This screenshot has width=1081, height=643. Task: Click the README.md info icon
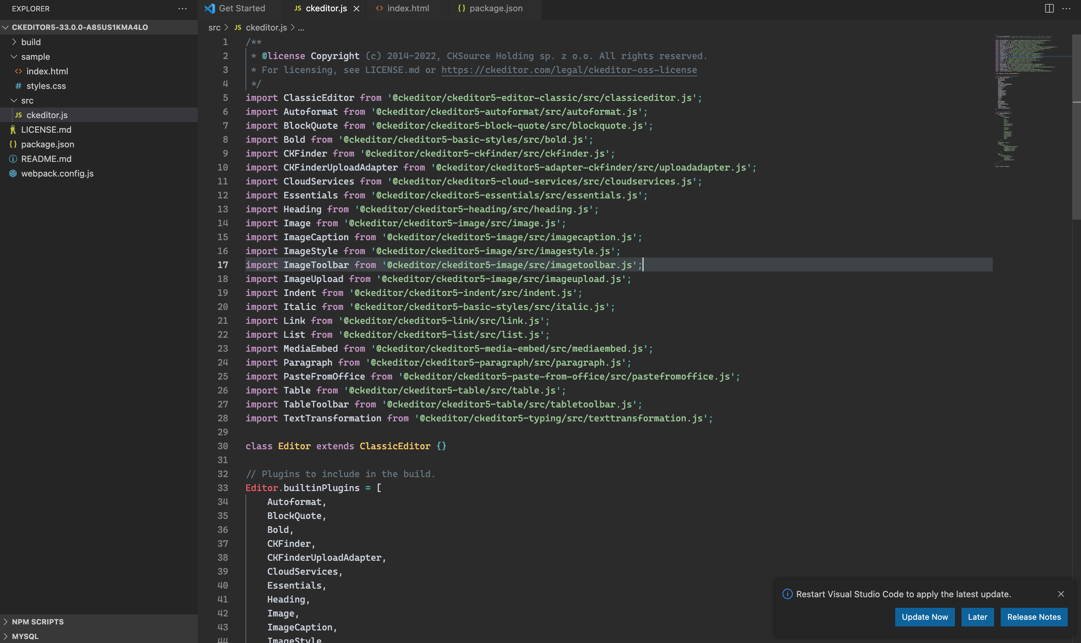click(13, 159)
